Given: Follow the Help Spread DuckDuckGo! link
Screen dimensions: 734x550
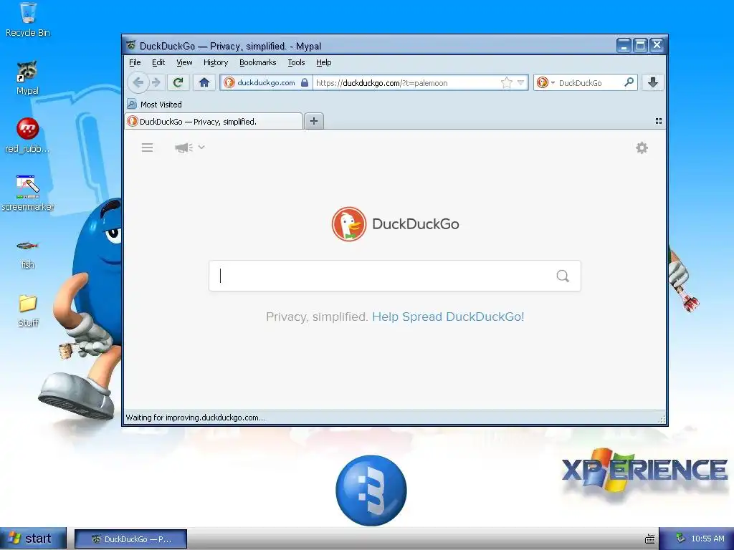Looking at the screenshot, I should click(448, 317).
